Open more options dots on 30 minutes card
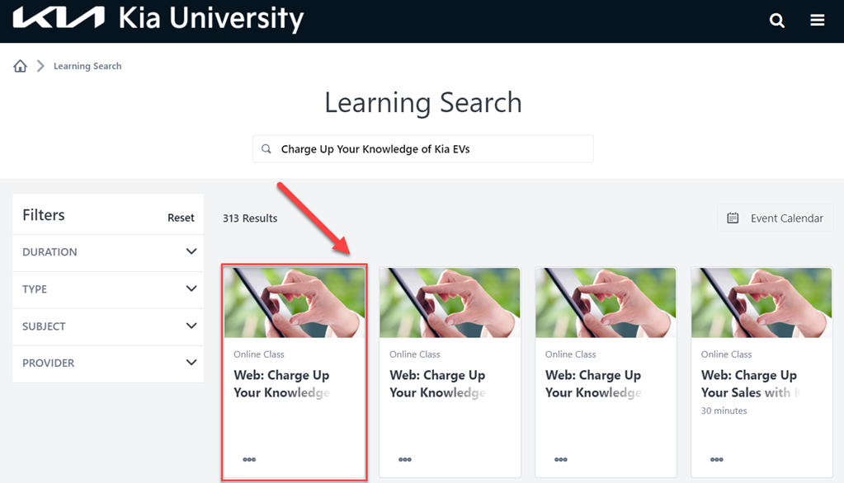This screenshot has width=844, height=483. pyautogui.click(x=716, y=459)
